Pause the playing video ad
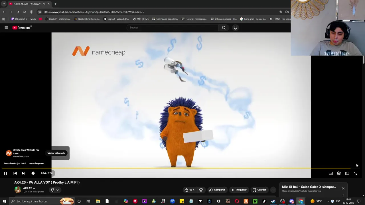 pyautogui.click(x=5, y=173)
